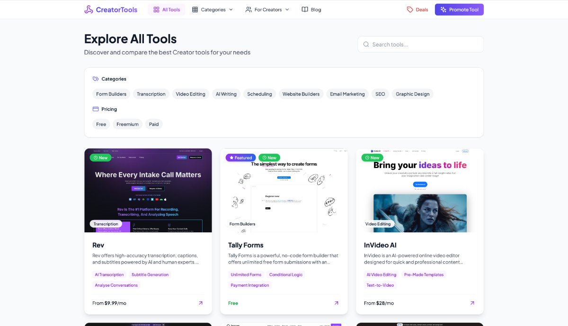Click the CreatorTools logo icon
The width and height of the screenshot is (568, 326).
[89, 9]
